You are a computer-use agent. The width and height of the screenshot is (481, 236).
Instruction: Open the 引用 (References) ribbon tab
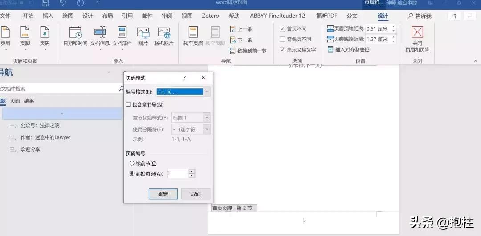point(127,16)
